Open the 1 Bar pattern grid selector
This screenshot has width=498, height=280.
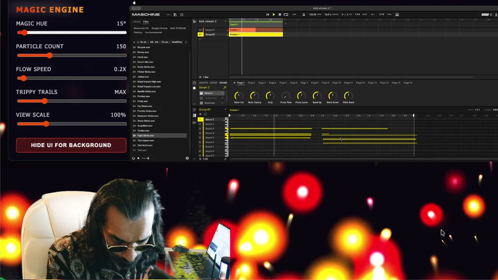pos(204,77)
